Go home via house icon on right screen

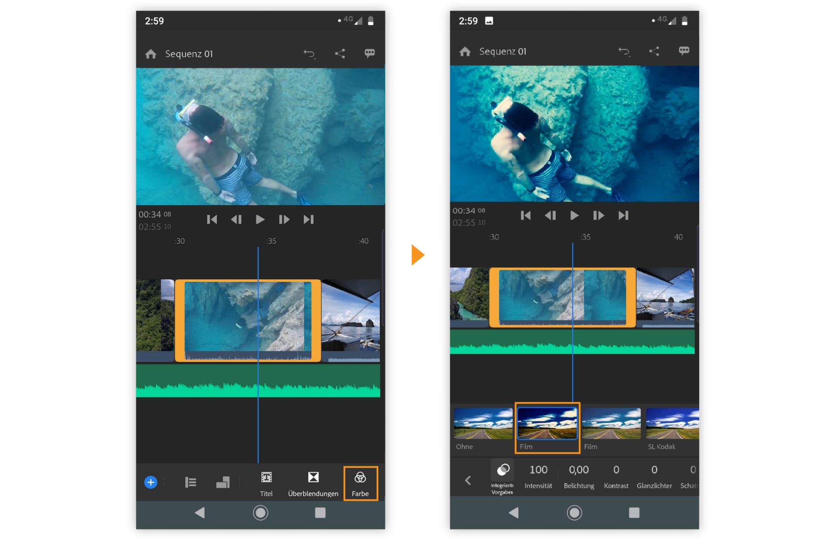click(465, 51)
